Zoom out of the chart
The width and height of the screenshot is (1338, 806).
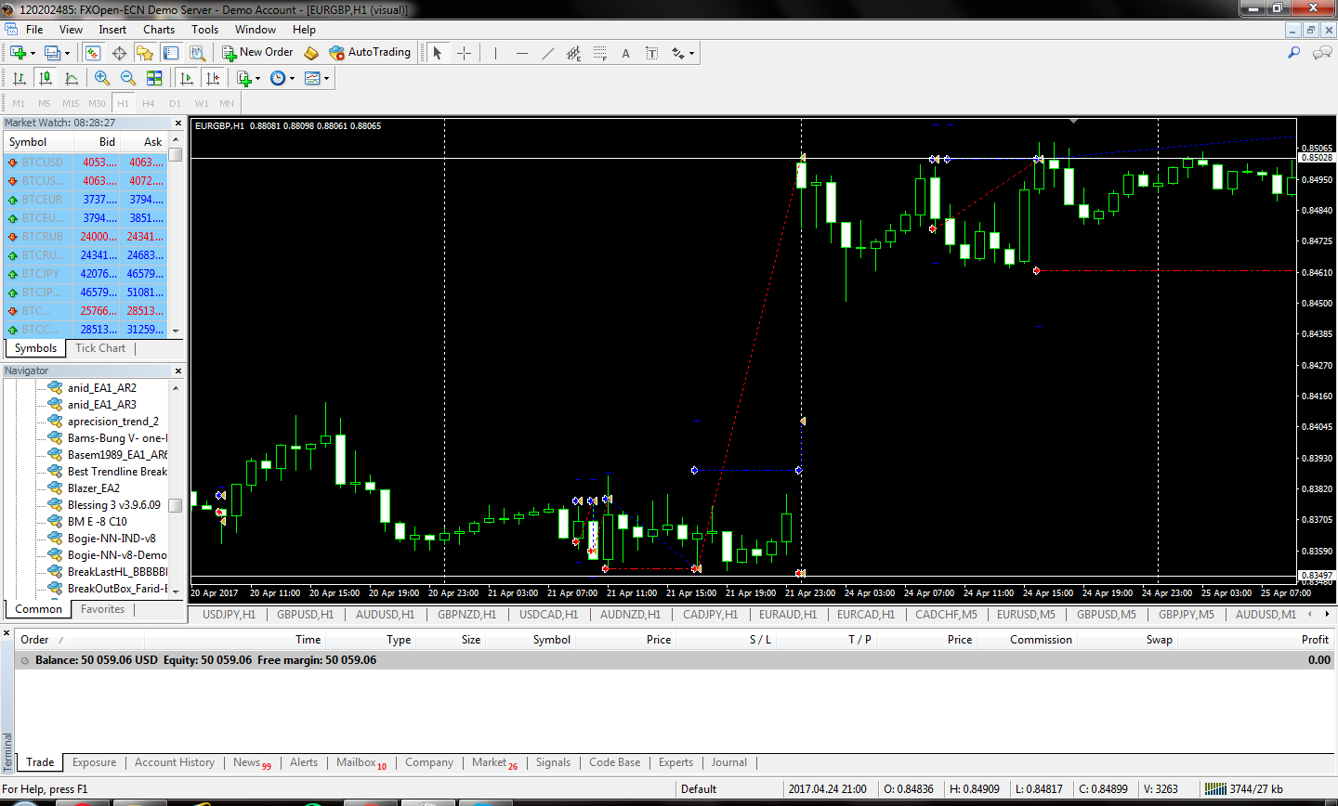(128, 78)
